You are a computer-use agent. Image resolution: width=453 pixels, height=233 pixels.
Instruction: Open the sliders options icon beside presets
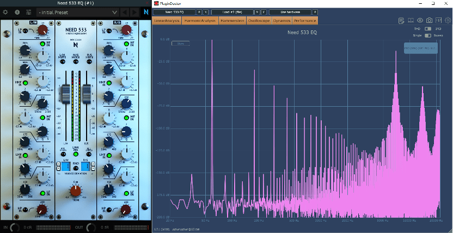click(28, 12)
